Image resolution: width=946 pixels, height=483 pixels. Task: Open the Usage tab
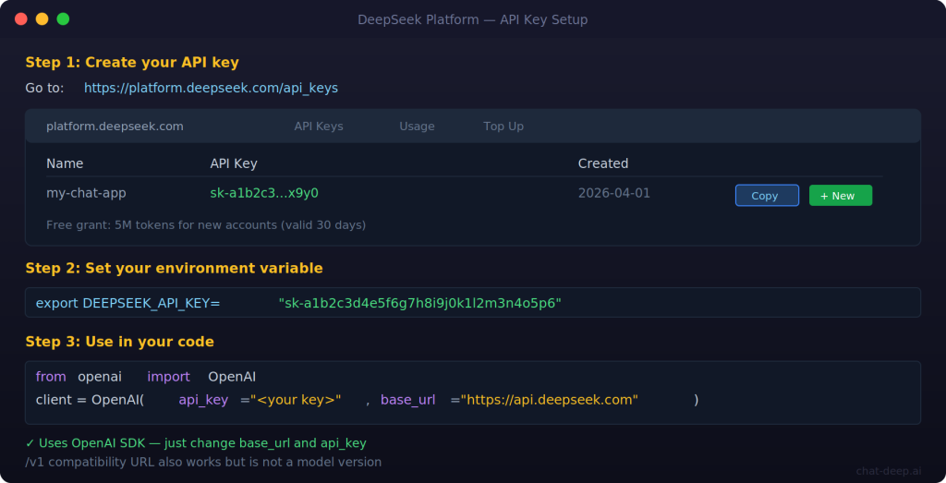point(417,127)
